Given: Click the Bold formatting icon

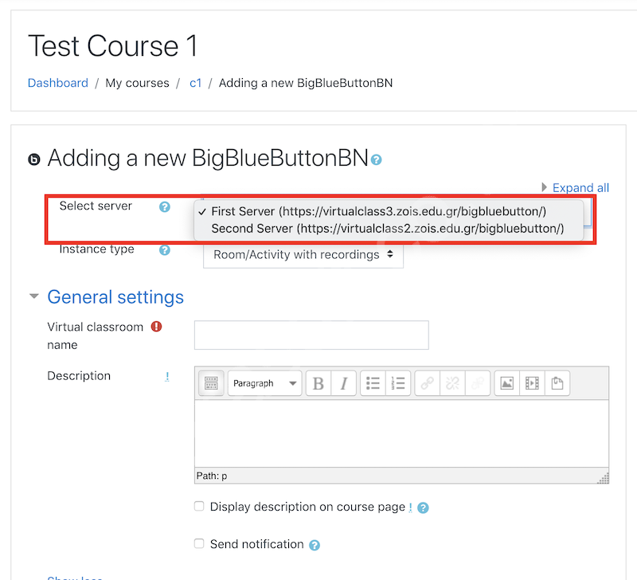Looking at the screenshot, I should coord(318,383).
